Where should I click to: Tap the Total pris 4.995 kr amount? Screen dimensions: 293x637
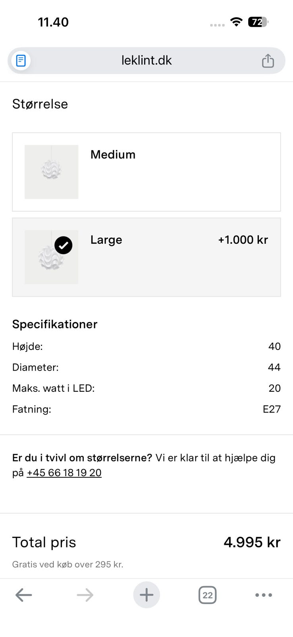(x=252, y=542)
